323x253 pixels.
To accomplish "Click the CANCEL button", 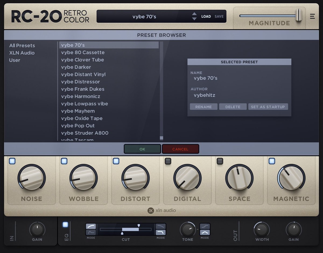I will click(180, 149).
